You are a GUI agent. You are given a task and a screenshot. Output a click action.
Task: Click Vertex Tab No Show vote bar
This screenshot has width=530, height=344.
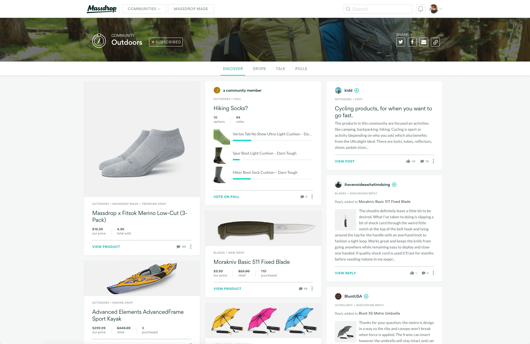pyautogui.click(x=273, y=140)
